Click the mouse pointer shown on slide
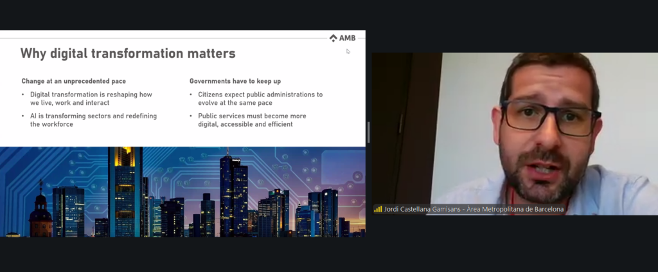 (348, 51)
